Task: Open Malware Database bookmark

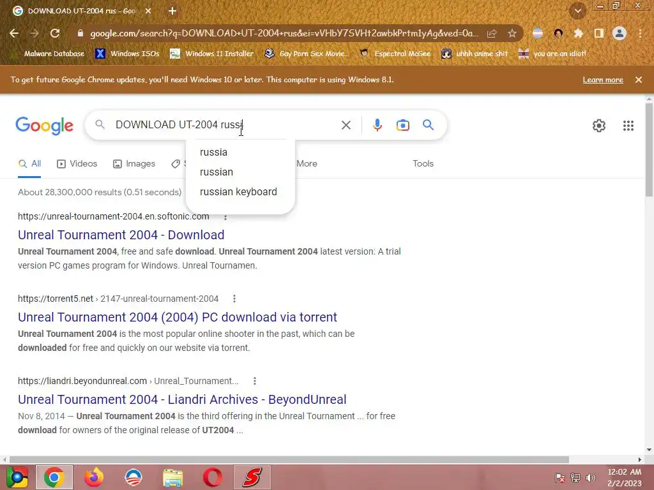Action: 47,54
